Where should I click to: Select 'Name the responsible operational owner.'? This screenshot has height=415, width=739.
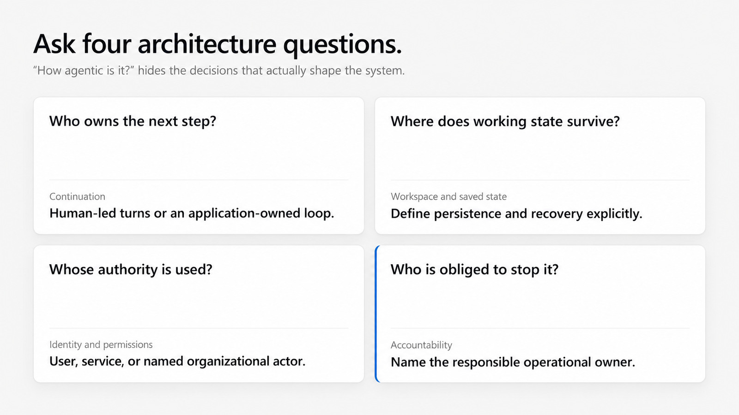[513, 362]
